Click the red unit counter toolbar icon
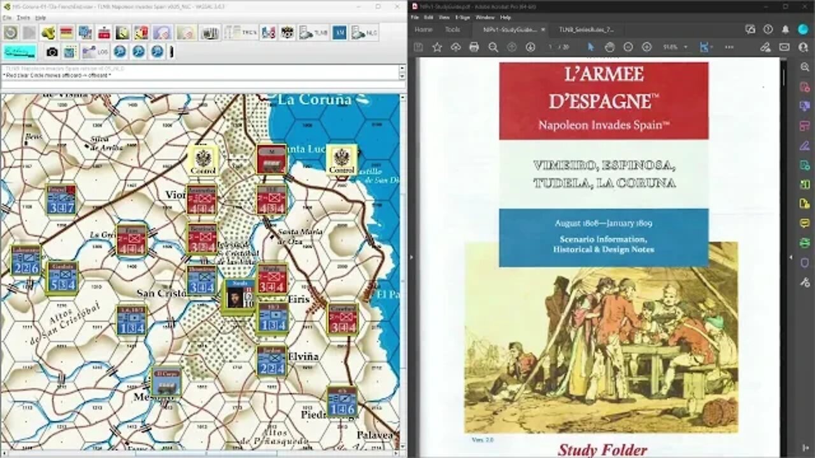This screenshot has width=815, height=458. [104, 32]
